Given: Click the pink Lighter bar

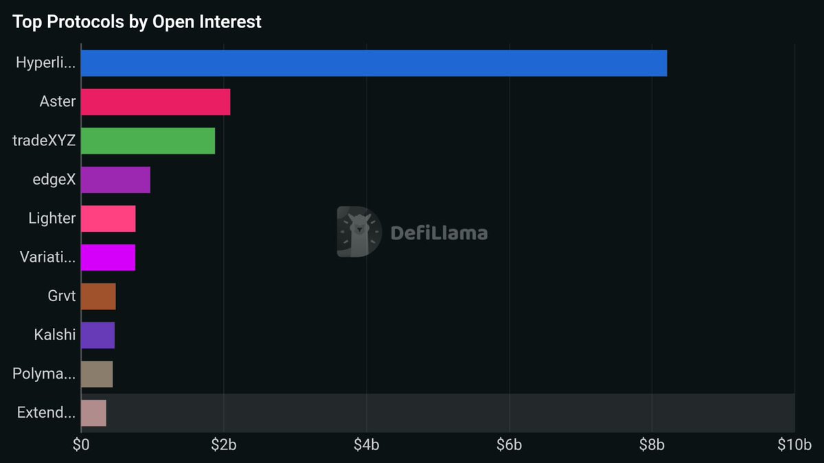Looking at the screenshot, I should [x=108, y=219].
